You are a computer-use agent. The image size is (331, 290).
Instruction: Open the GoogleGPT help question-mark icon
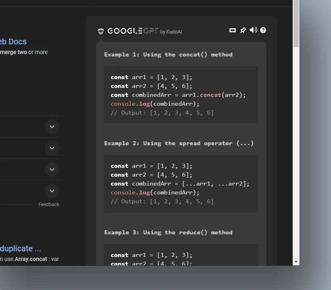click(263, 30)
